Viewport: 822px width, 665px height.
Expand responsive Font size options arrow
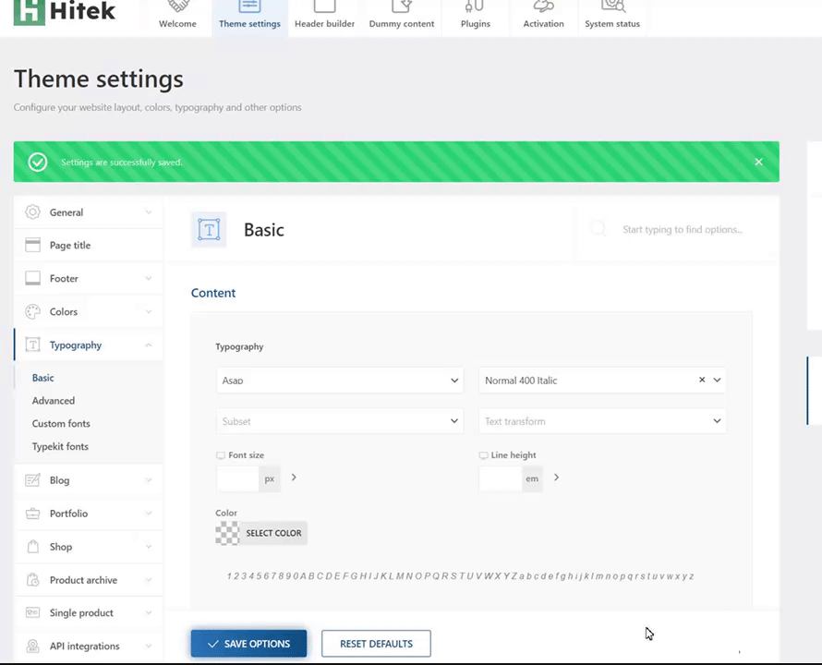point(294,478)
